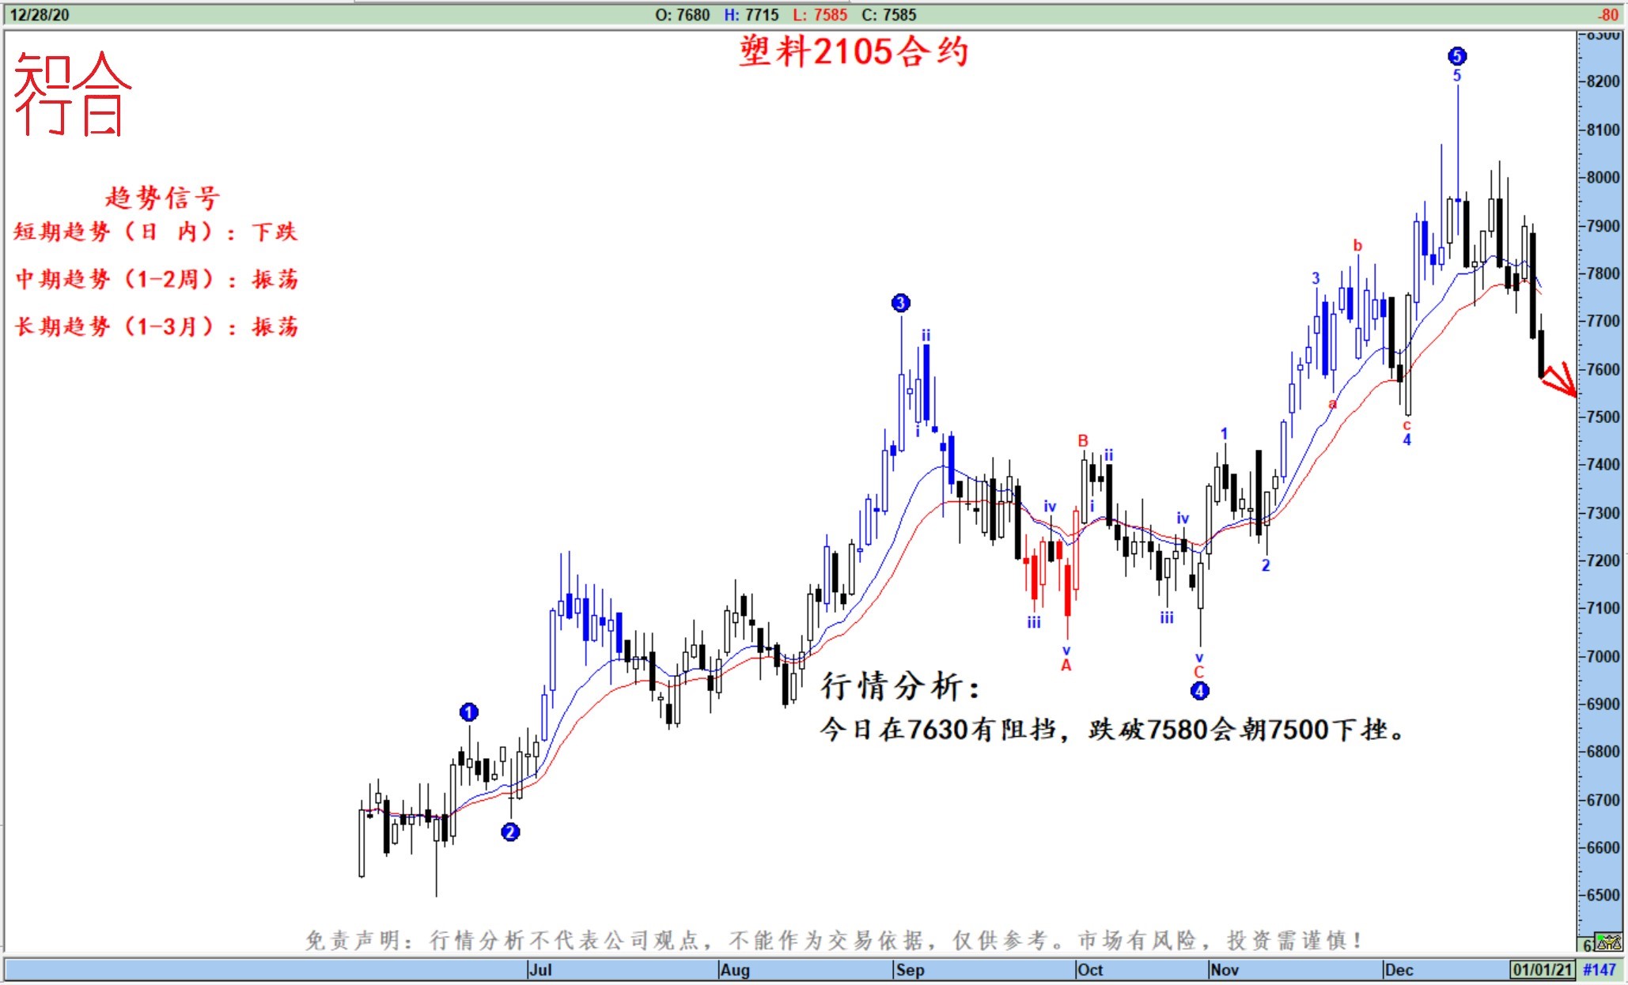Click the Jul label on time axis
Viewport: 1628px width, 985px height.
(x=540, y=970)
